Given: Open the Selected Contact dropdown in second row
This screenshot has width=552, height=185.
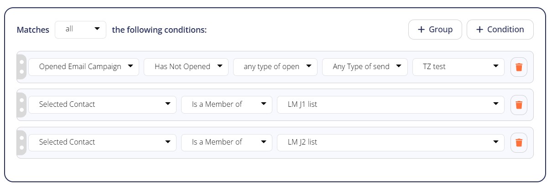Looking at the screenshot, I should 102,105.
